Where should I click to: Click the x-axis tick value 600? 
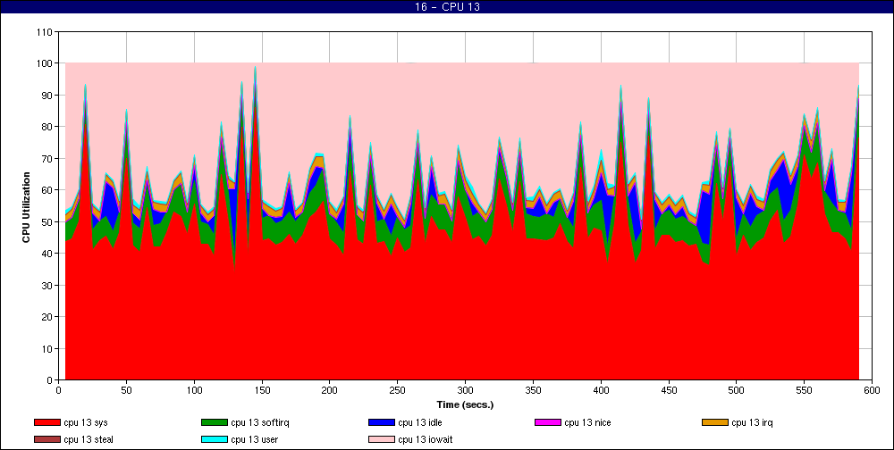click(873, 390)
